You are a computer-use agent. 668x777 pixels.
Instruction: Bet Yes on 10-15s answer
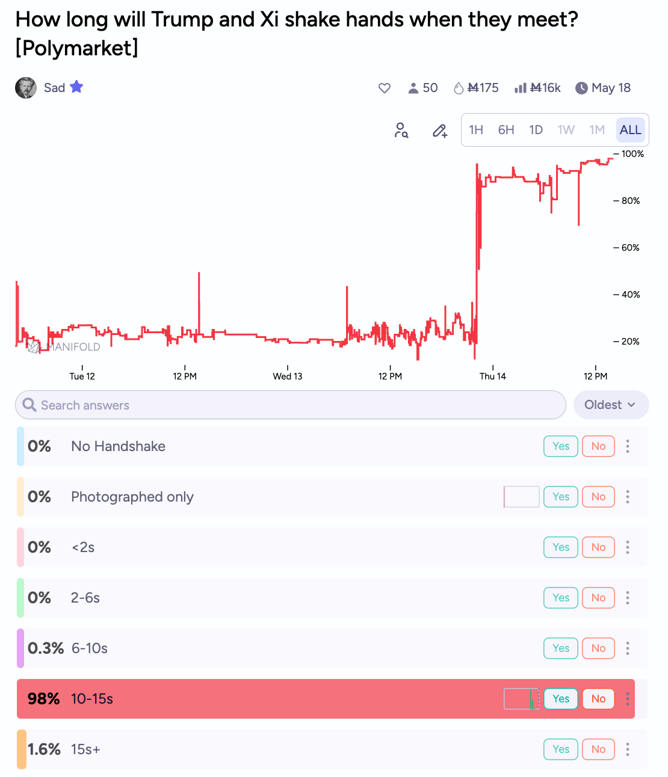(561, 699)
